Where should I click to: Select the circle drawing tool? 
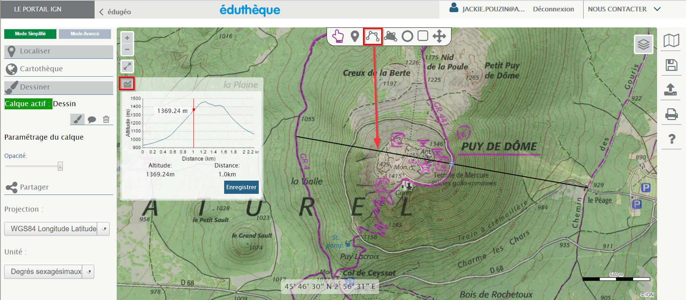(x=407, y=36)
